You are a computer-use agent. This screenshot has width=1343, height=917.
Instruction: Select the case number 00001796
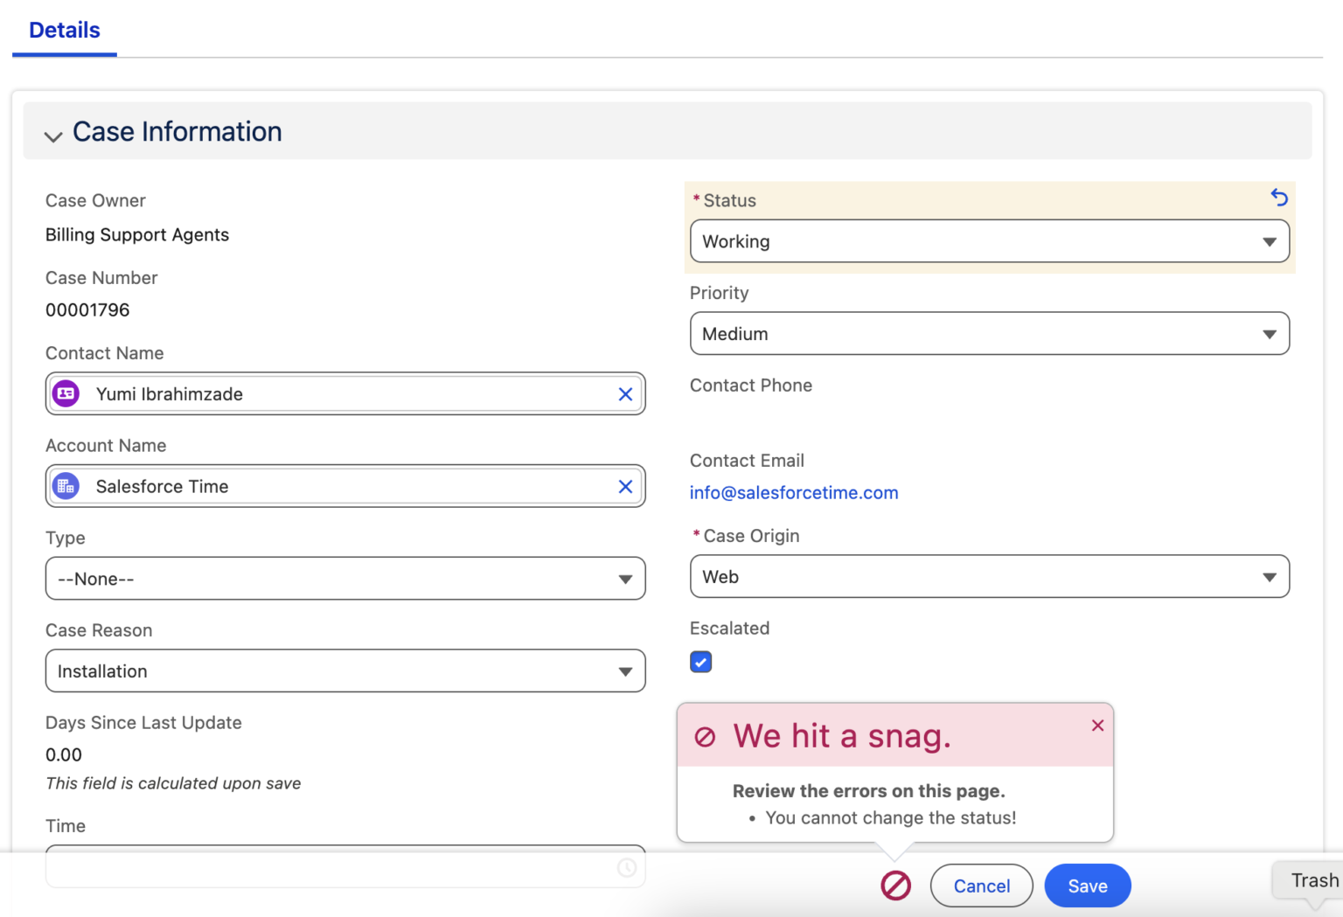(x=87, y=310)
